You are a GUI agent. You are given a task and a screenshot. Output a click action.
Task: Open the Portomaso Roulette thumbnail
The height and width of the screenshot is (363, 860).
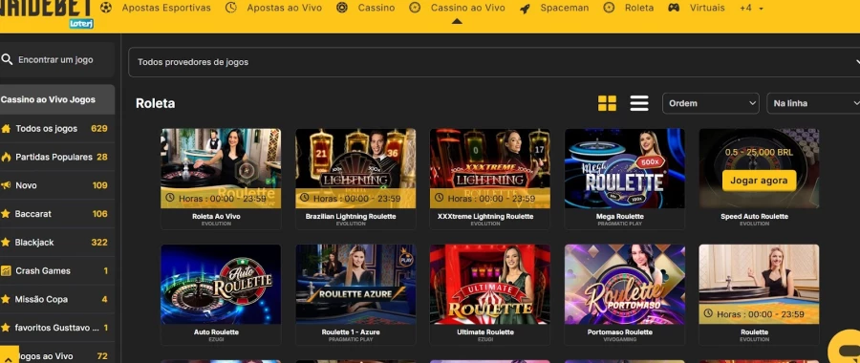click(x=625, y=284)
